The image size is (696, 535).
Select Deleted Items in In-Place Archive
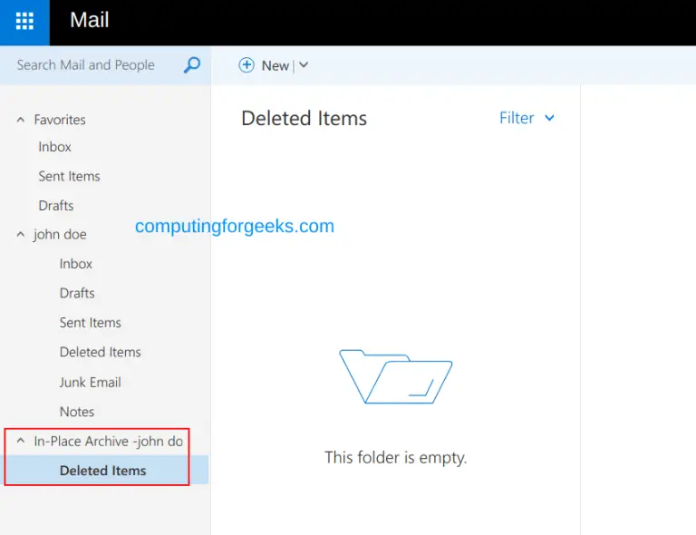[103, 471]
